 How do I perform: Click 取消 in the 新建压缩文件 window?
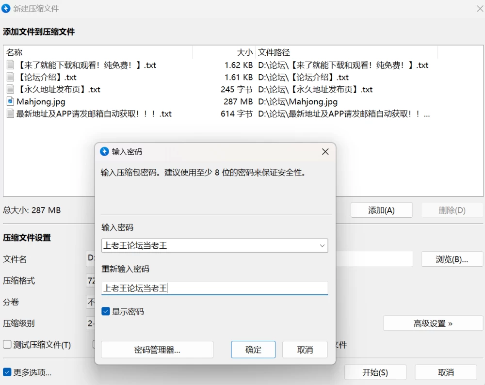tap(446, 372)
